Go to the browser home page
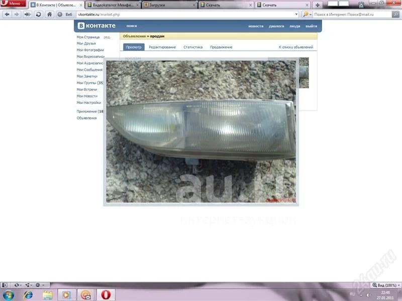Viewport: 402px width, 301px height. click(x=49, y=15)
